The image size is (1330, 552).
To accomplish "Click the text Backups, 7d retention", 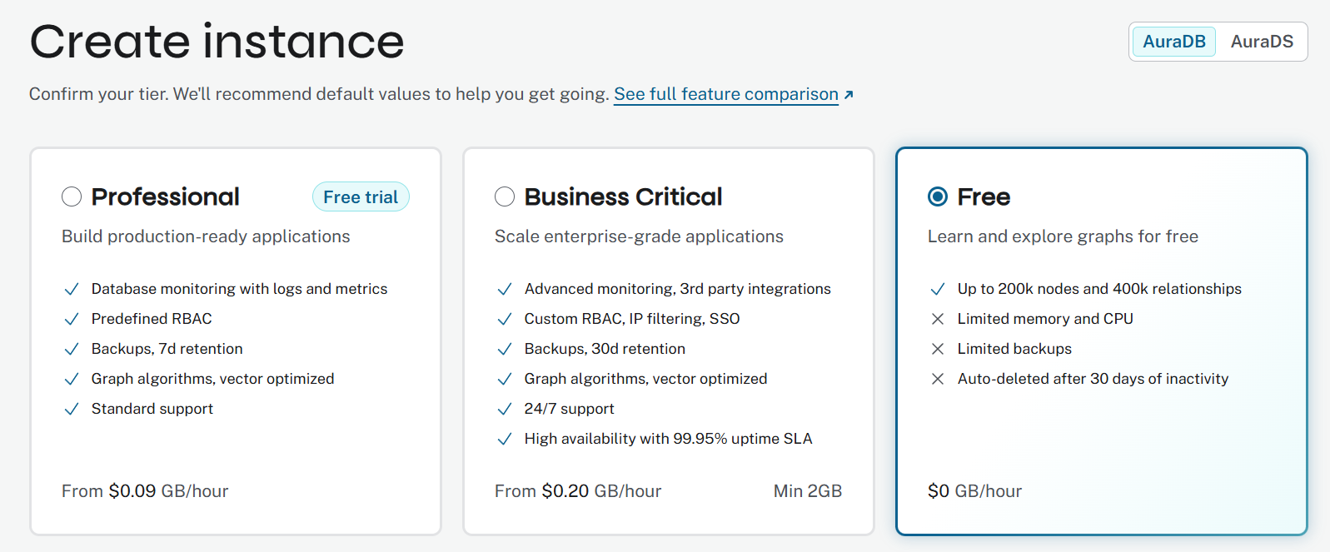I will [167, 349].
